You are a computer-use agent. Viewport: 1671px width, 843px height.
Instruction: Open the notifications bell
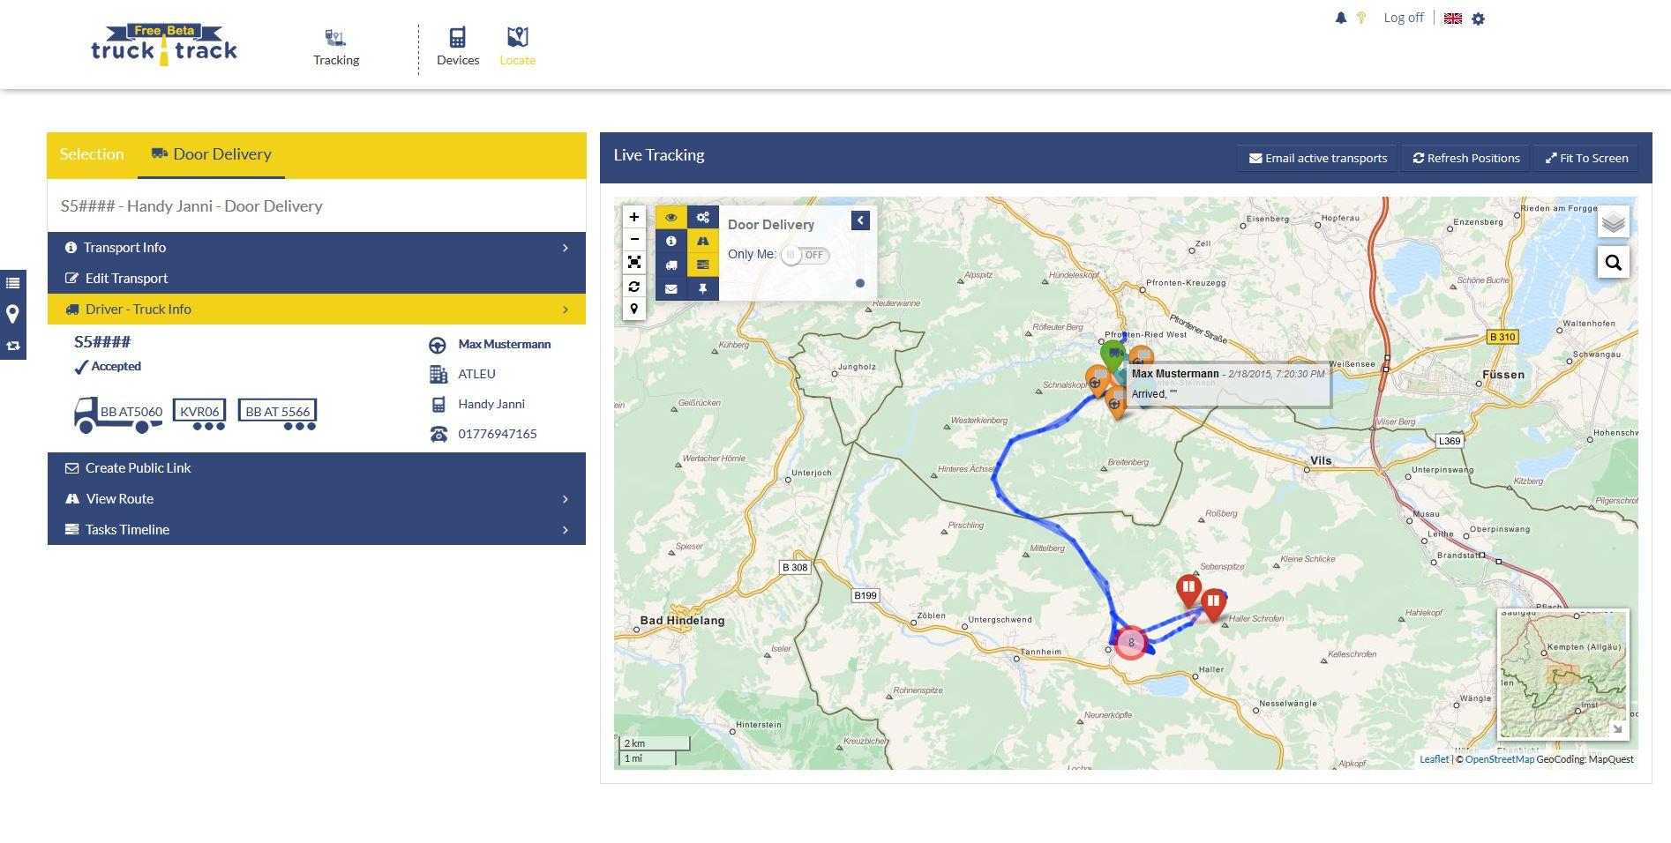1340,18
